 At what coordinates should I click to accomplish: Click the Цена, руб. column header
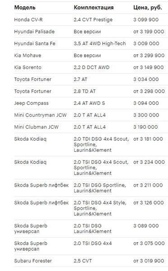(148, 8)
